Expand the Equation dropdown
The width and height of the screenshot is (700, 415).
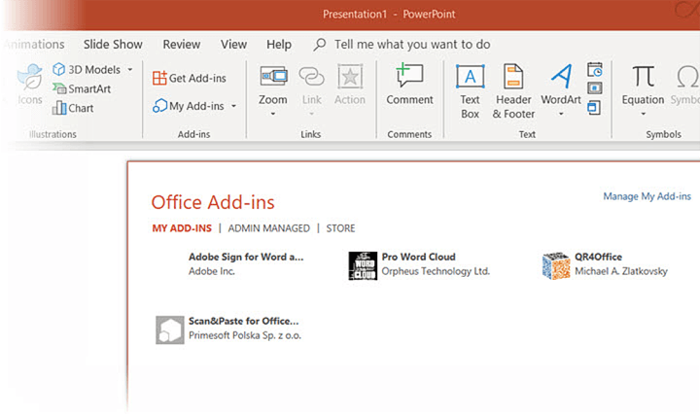pos(644,114)
